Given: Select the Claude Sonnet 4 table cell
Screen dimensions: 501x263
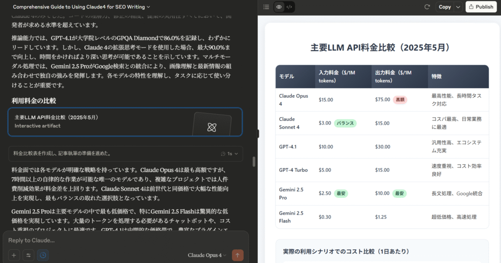Looking at the screenshot, I should pos(295,123).
